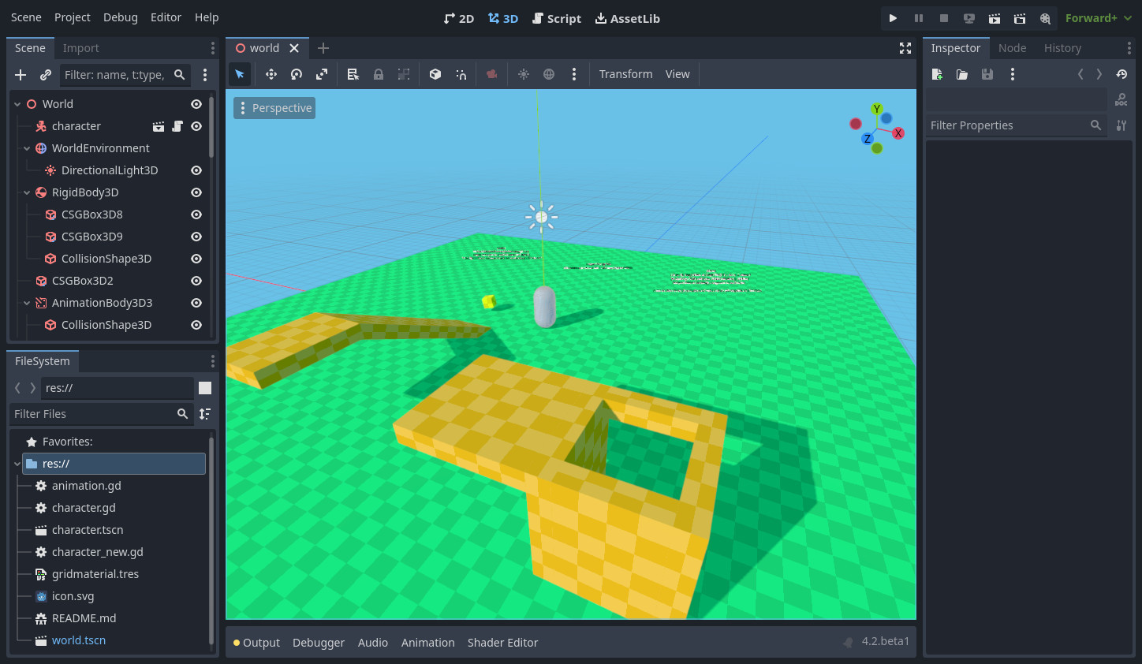Select the Rotate mode tool

tap(297, 74)
